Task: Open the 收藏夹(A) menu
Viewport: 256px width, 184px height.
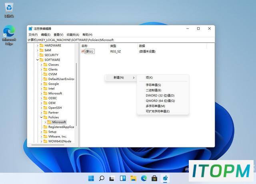Action: (73, 35)
